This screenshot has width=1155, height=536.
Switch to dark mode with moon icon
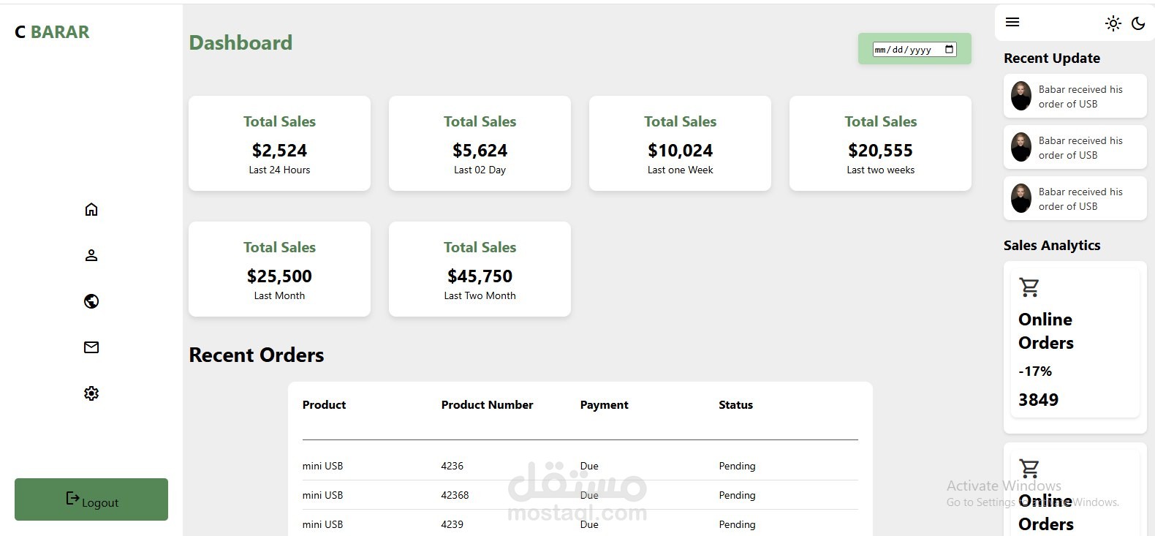click(1138, 23)
